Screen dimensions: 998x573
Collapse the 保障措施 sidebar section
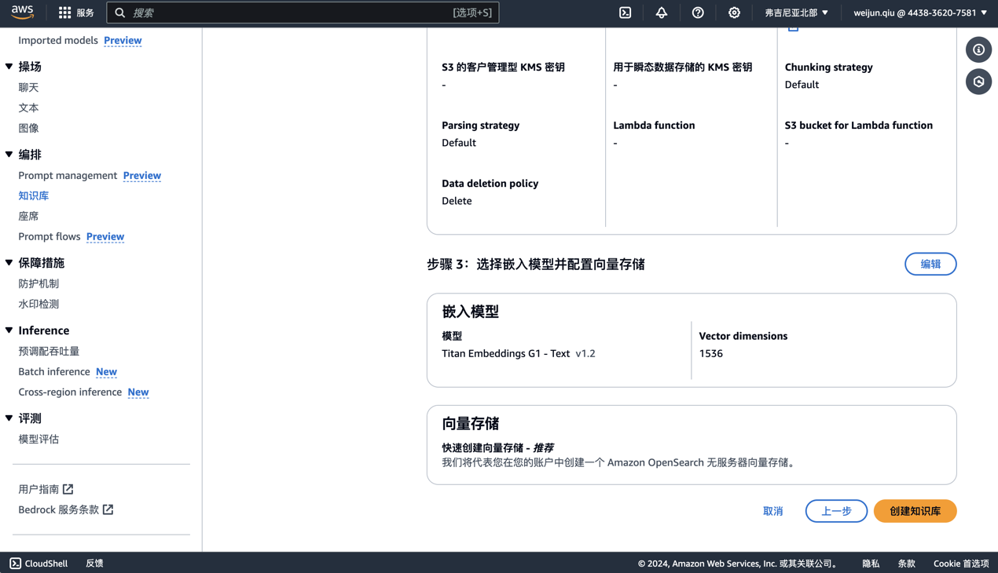pyautogui.click(x=9, y=263)
